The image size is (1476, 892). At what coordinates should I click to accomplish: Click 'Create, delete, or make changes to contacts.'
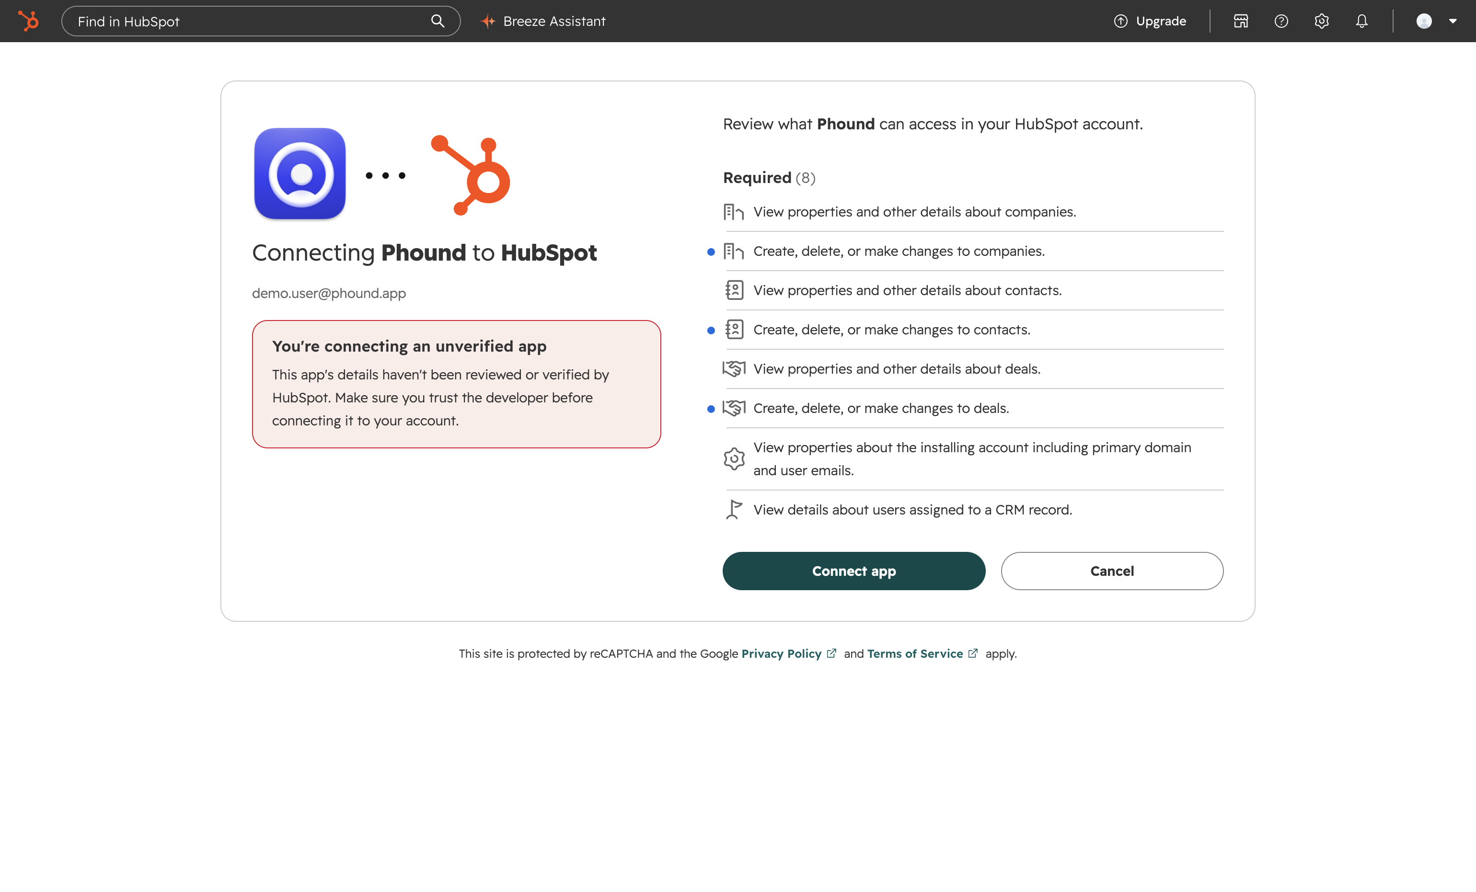892,329
